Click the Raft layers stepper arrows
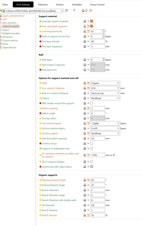Viewport: 142px width, 226px height. pos(103,60)
